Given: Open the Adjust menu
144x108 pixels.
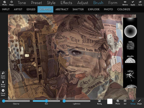Looking at the screenshot, I should tap(83, 3).
